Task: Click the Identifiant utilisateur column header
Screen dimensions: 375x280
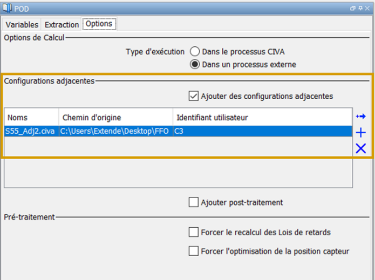Action: tap(262, 118)
